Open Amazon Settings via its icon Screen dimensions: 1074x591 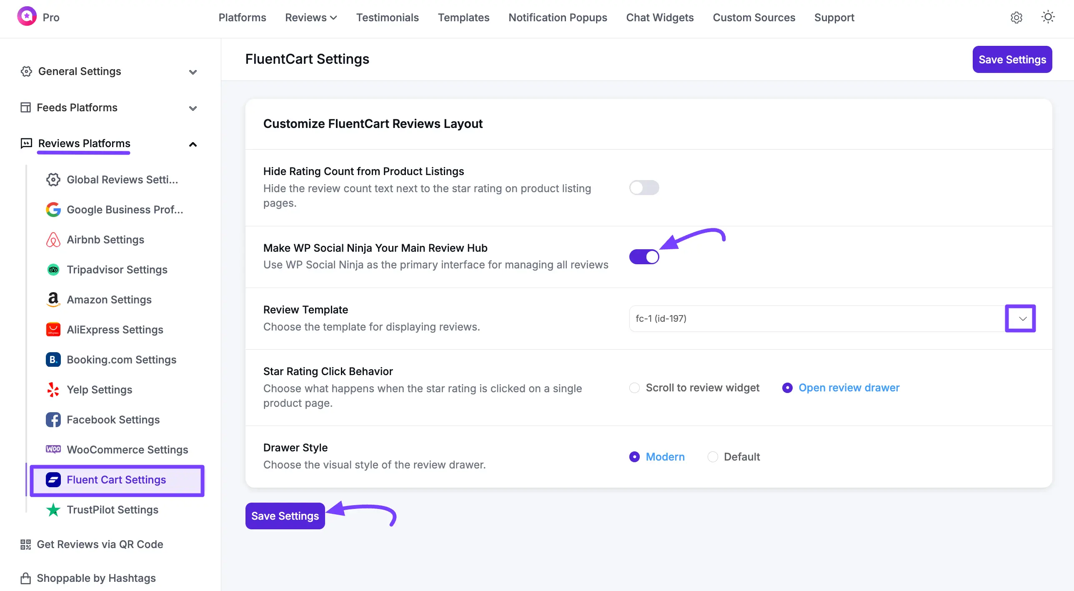coord(53,300)
